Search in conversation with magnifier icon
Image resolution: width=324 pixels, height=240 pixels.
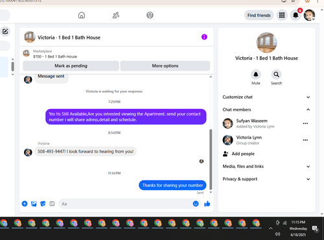276,75
